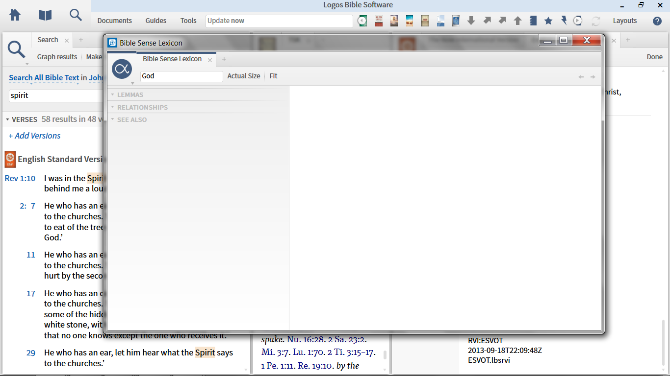The height and width of the screenshot is (376, 670).
Task: Click the play-arrow notebook shortcut icon
Action: 578,21
